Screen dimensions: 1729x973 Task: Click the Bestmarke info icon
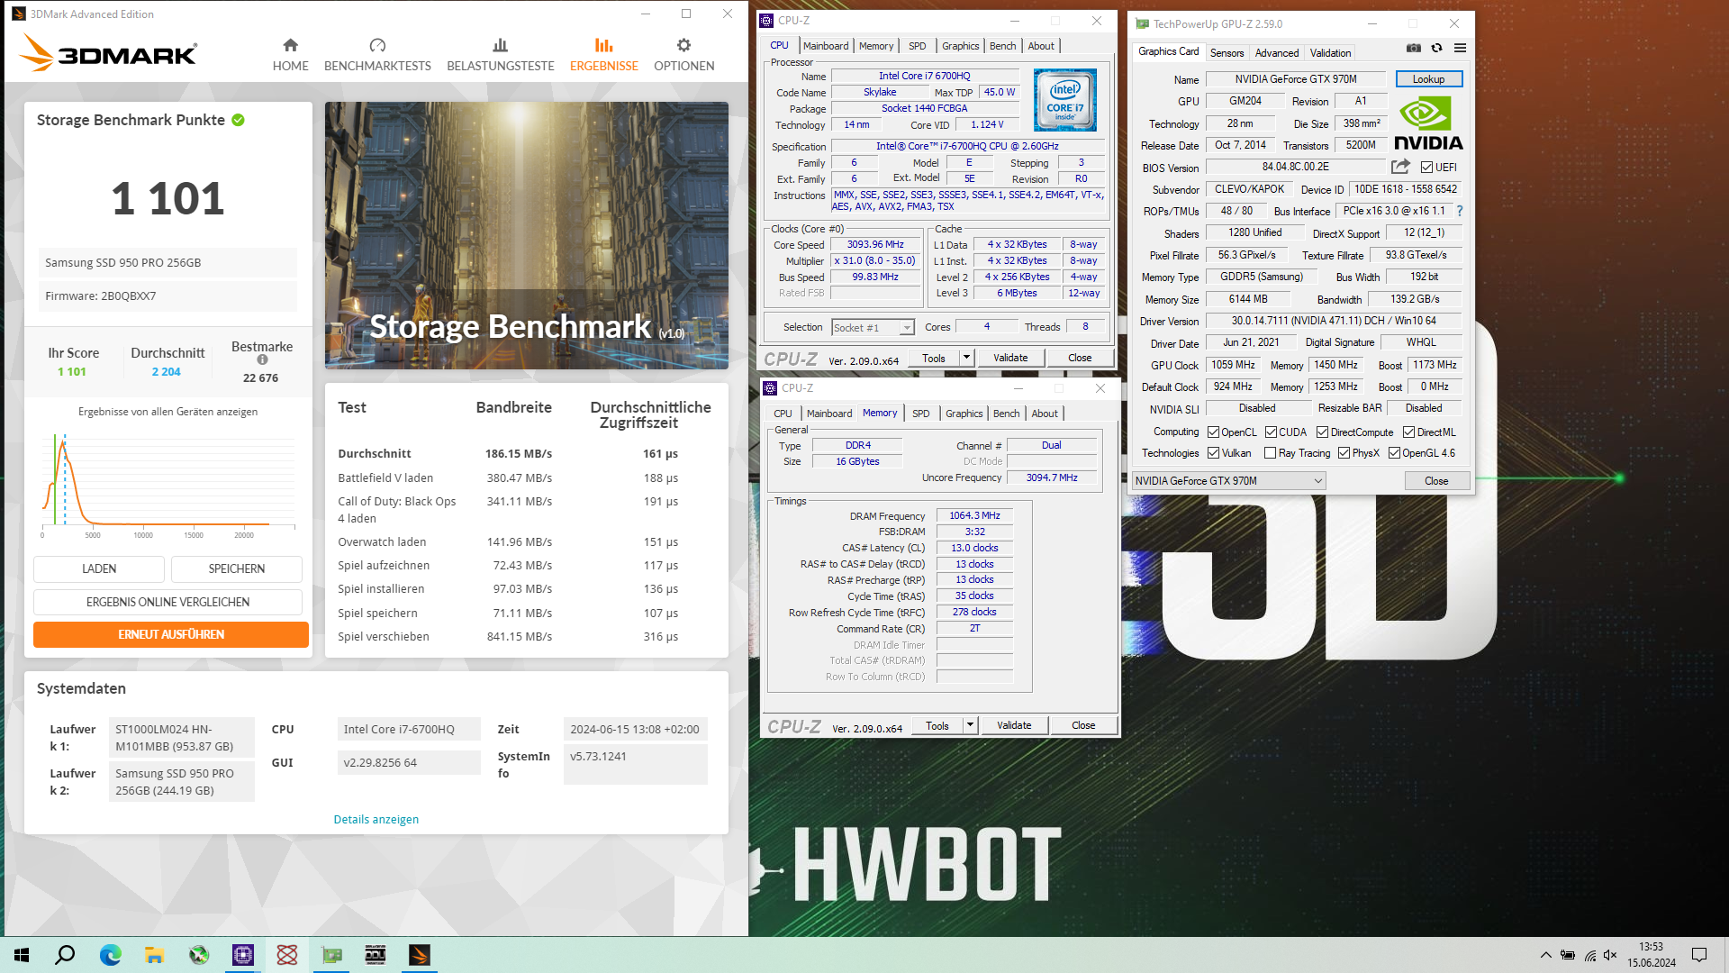tap(262, 359)
